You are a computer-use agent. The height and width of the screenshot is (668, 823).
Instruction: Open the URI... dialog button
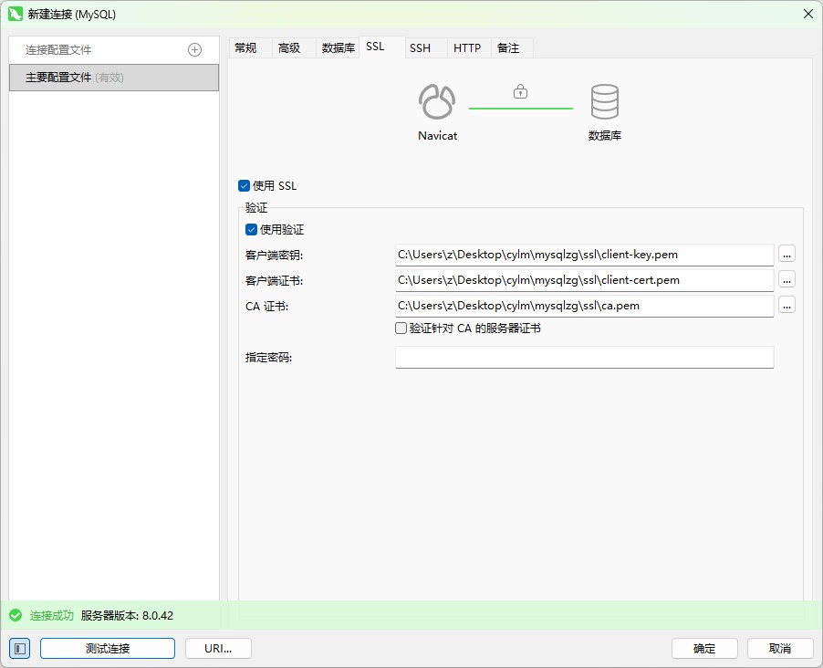tap(218, 649)
